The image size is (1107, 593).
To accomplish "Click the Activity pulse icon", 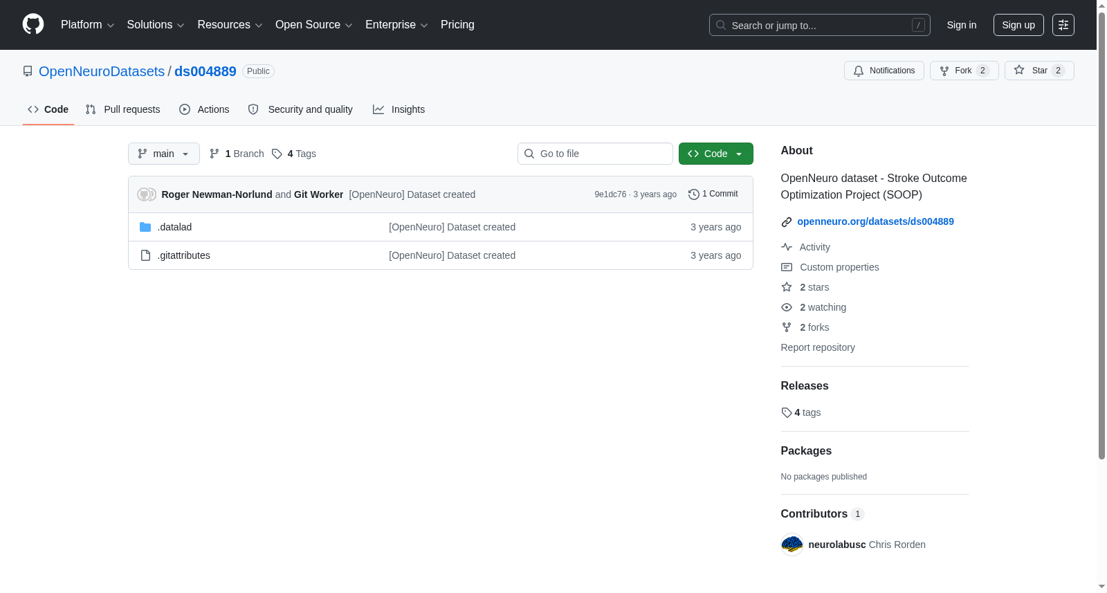I will [787, 247].
